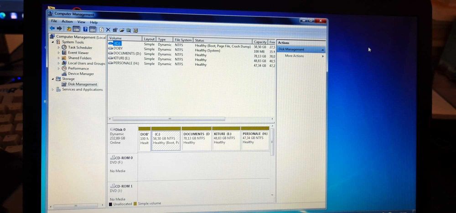Viewport: 456px width, 213px height.
Task: Click the Disk 0 label box
Action: click(x=122, y=139)
